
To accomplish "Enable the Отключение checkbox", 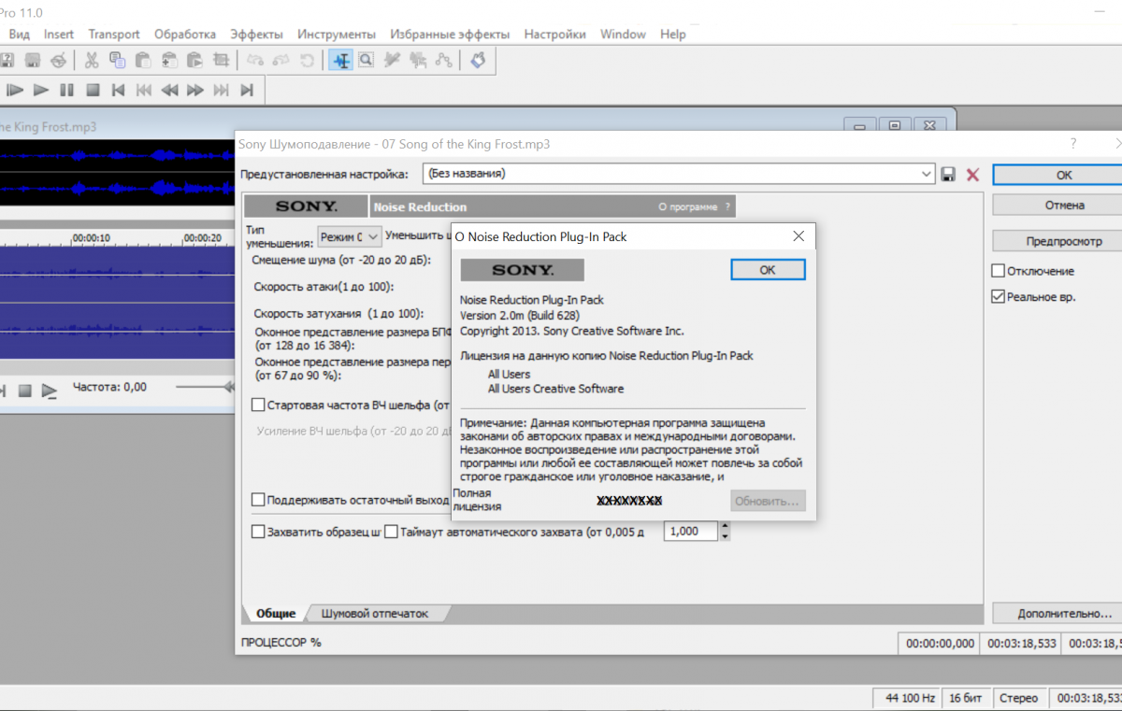I will 998,271.
